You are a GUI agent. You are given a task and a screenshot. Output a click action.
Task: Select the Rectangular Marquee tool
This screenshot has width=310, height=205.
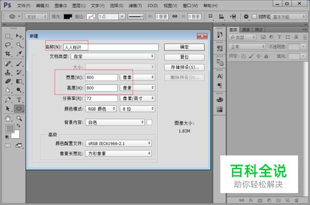(8, 36)
